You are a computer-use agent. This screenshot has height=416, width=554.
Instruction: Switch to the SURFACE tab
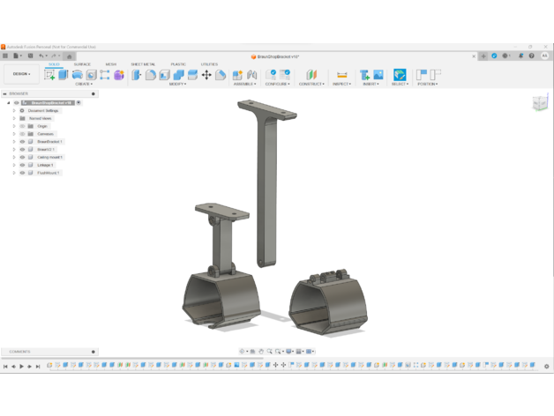click(82, 64)
